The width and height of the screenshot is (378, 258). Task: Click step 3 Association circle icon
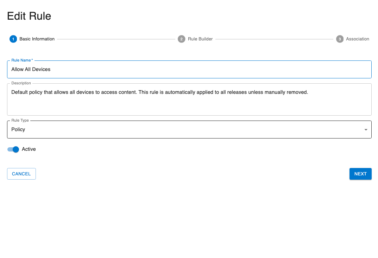(x=340, y=39)
